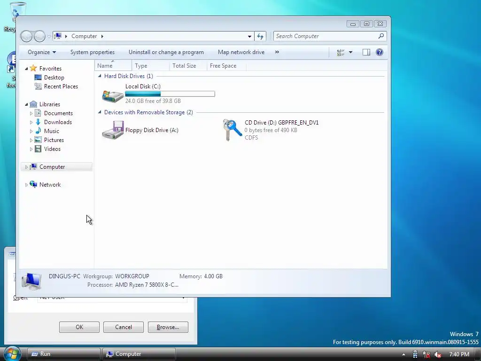Viewport: 481px width, 361px height.
Task: Open the Windows Start orb
Action: 12,354
